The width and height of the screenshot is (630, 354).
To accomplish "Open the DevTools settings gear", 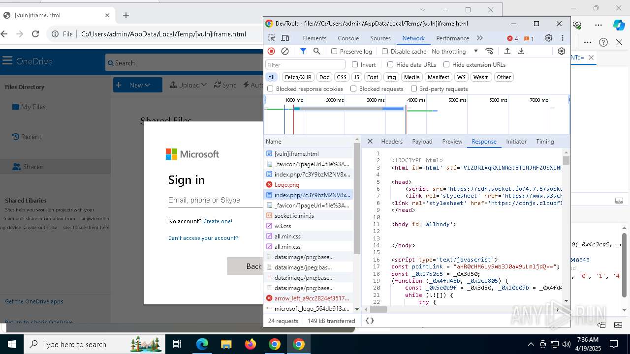I will pos(549,38).
